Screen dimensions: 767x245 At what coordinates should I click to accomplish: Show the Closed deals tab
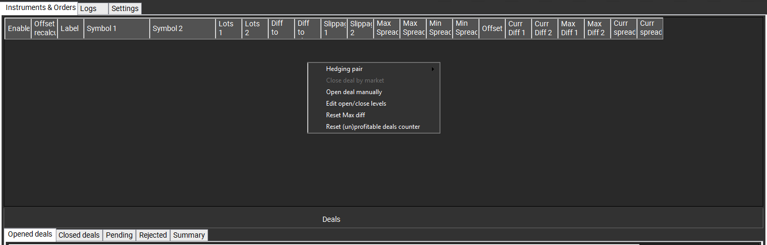pos(79,235)
